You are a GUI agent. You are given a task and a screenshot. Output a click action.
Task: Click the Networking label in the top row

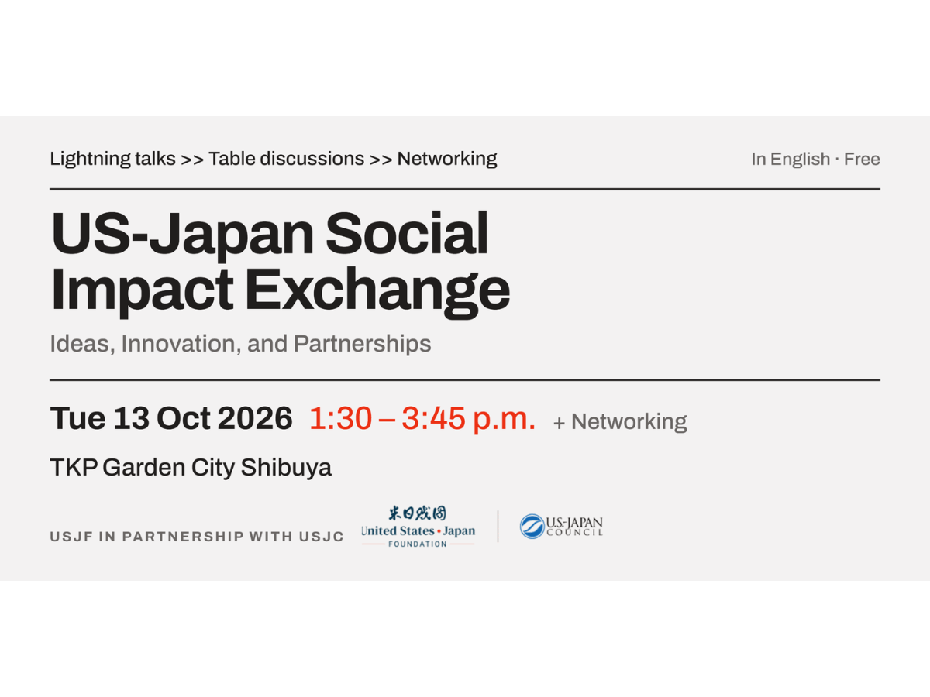tap(447, 159)
